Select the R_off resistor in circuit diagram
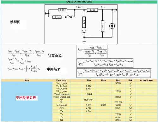 point(63,10)
